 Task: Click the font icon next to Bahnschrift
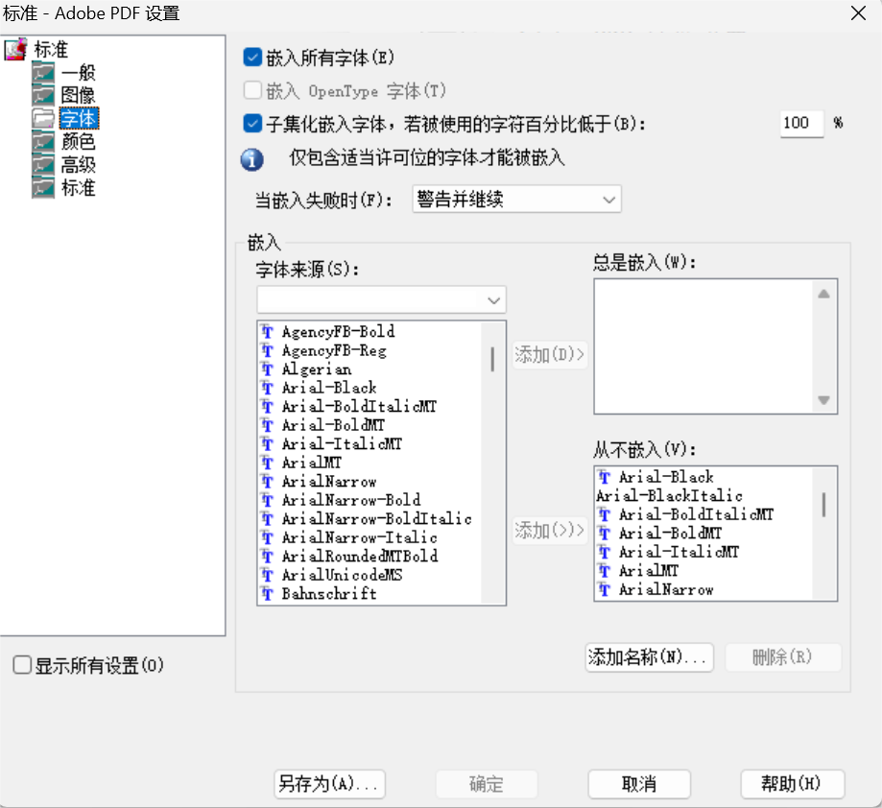pos(267,594)
